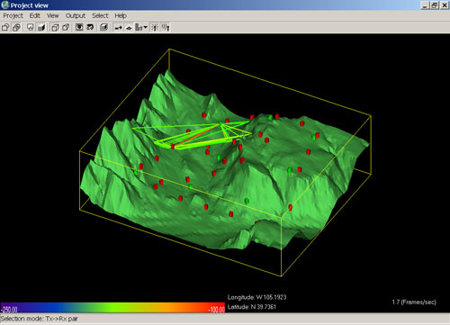Open the Edit menu

(x=35, y=15)
